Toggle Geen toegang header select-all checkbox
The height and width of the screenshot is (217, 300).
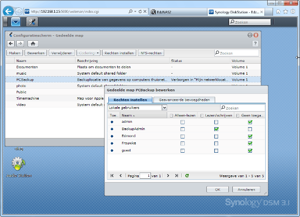pyautogui.click(x=238, y=115)
